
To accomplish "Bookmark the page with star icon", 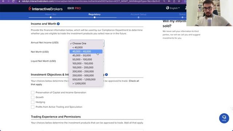I will coord(179,1).
